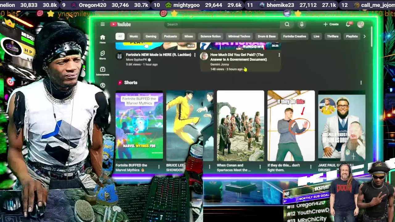Select the Gaming filter chip
The image size is (395, 222).
151,36
